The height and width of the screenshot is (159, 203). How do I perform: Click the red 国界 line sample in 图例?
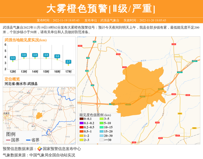(x=8, y=140)
